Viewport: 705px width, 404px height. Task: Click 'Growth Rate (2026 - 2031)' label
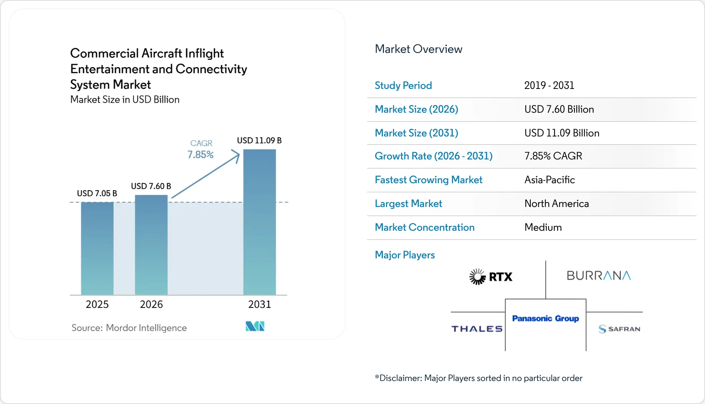point(434,156)
